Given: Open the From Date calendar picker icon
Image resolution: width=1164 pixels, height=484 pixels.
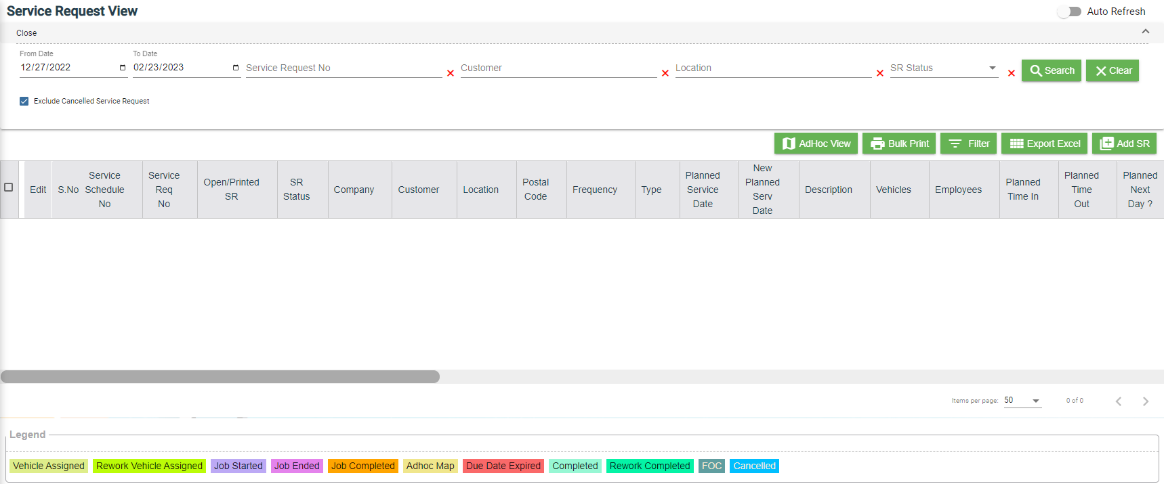Looking at the screenshot, I should [123, 68].
